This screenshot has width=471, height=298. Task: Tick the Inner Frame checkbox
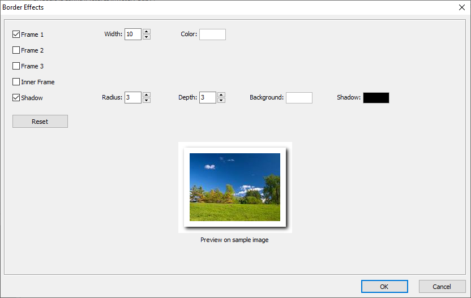(16, 81)
